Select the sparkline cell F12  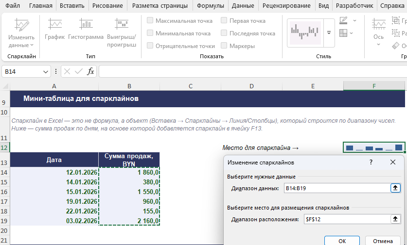[x=374, y=147]
